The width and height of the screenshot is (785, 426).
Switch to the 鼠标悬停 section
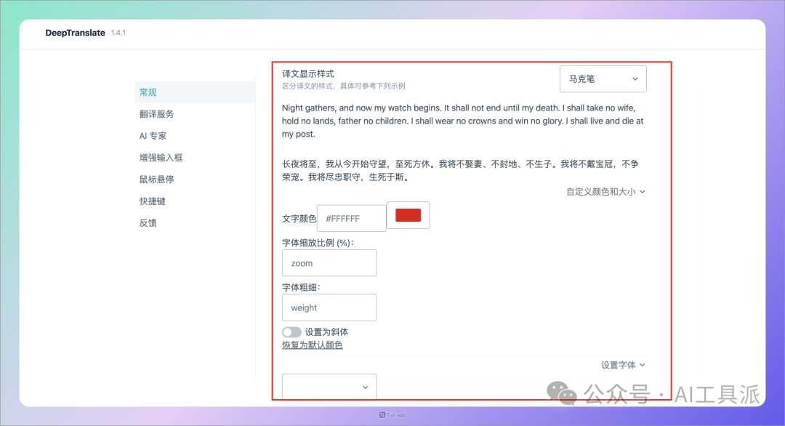[157, 180]
